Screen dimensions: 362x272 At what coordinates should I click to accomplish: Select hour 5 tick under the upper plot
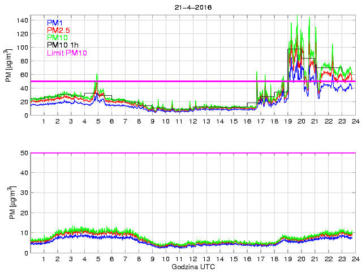(x=98, y=122)
